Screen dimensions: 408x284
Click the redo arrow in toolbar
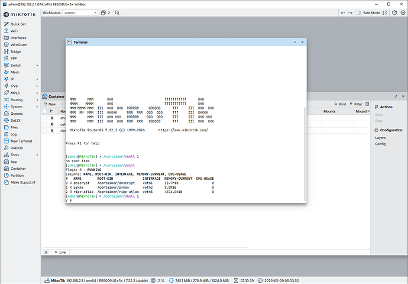coord(350,13)
